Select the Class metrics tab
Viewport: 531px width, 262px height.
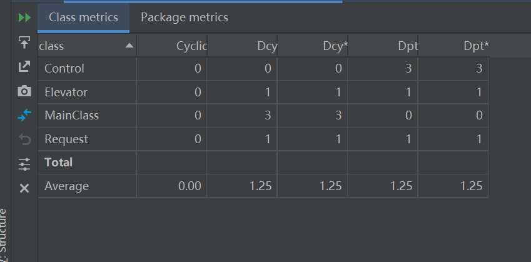[x=83, y=18]
